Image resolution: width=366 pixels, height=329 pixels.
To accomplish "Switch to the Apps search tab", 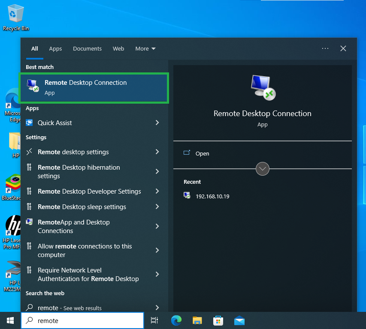I will [55, 49].
